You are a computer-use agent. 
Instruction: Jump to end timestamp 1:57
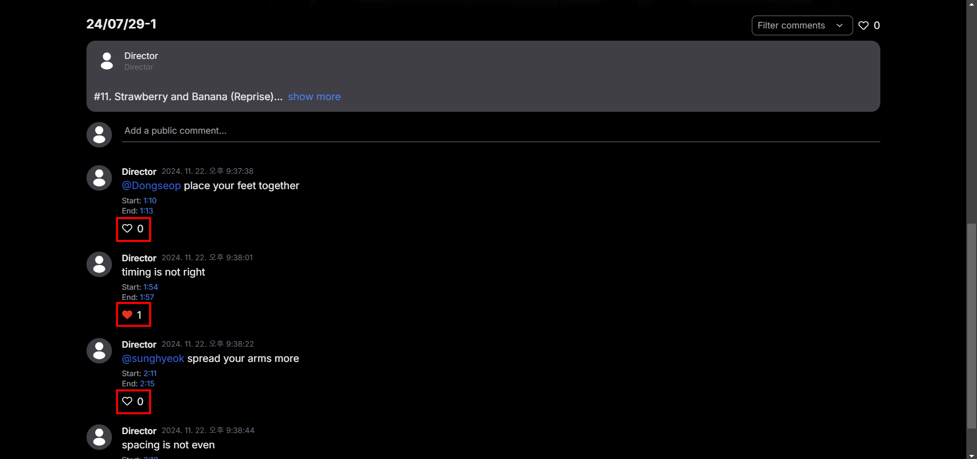click(147, 297)
